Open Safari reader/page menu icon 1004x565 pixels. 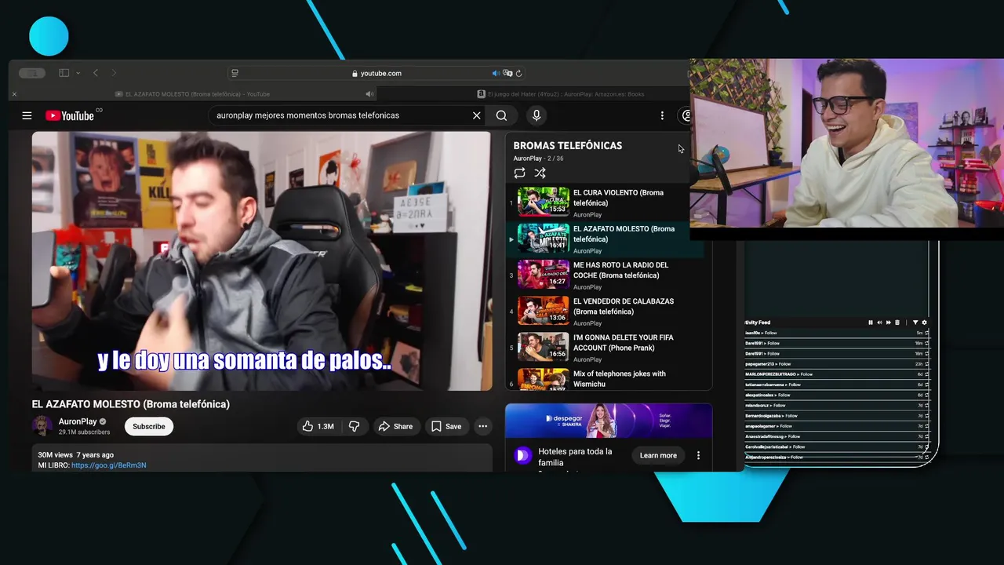pos(235,73)
